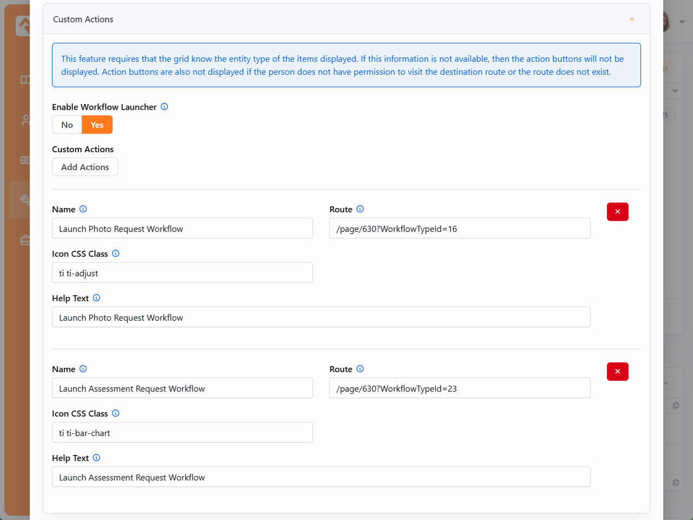Screen dimensions: 693x520
Task: Click info icon beside first Help Text label
Action: pos(96,298)
